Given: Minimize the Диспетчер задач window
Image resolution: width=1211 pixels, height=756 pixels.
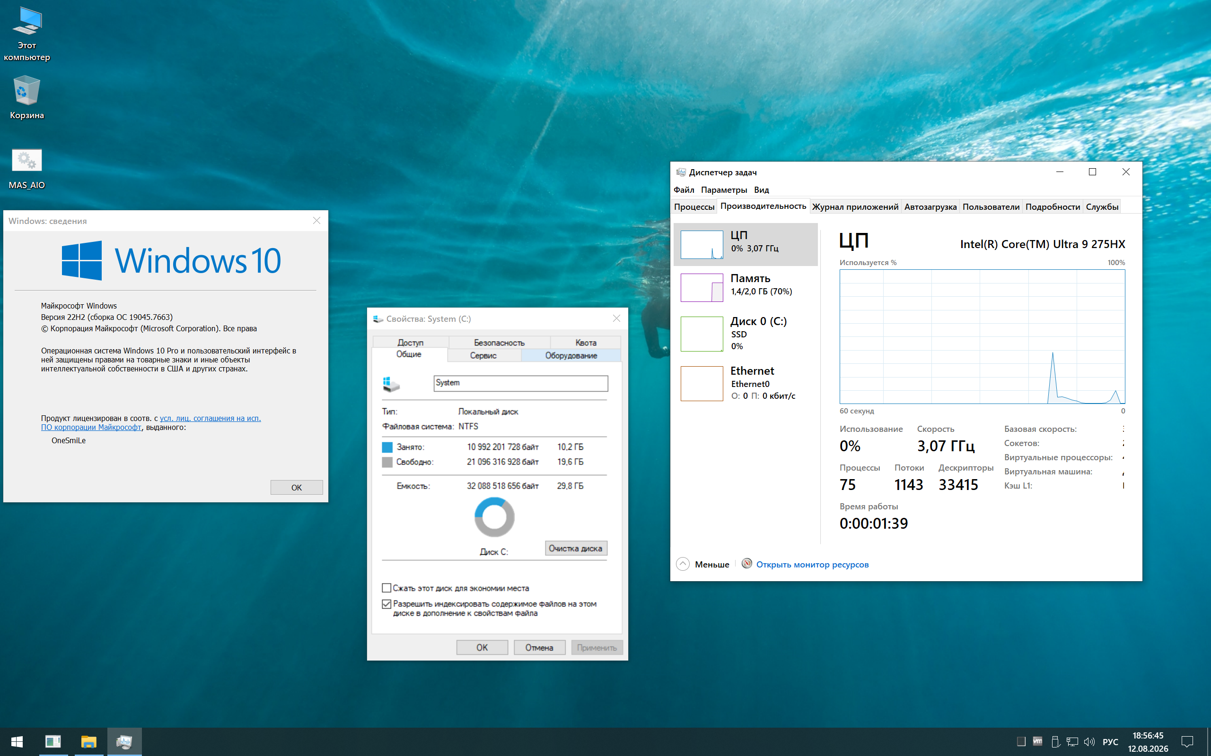Looking at the screenshot, I should point(1059,172).
